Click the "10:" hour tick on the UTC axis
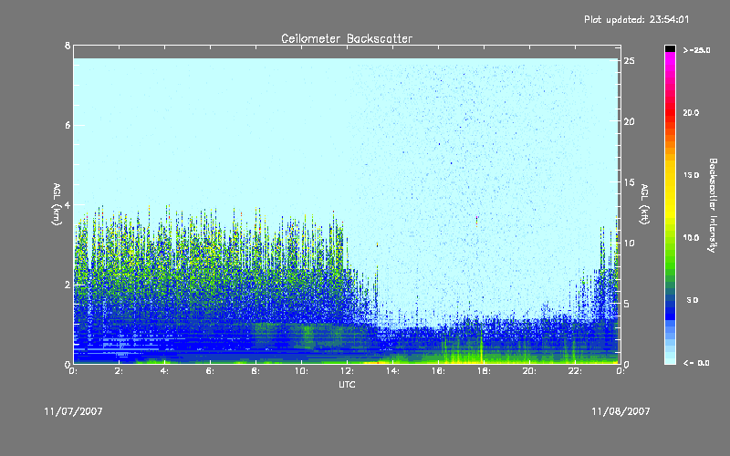 (302, 371)
